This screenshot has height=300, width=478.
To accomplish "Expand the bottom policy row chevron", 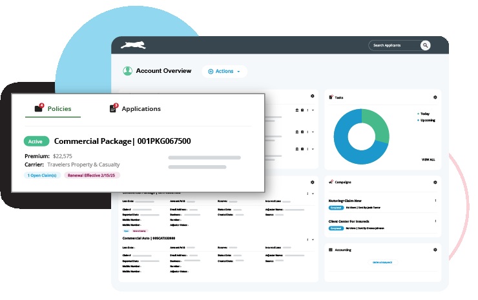I will (313, 149).
